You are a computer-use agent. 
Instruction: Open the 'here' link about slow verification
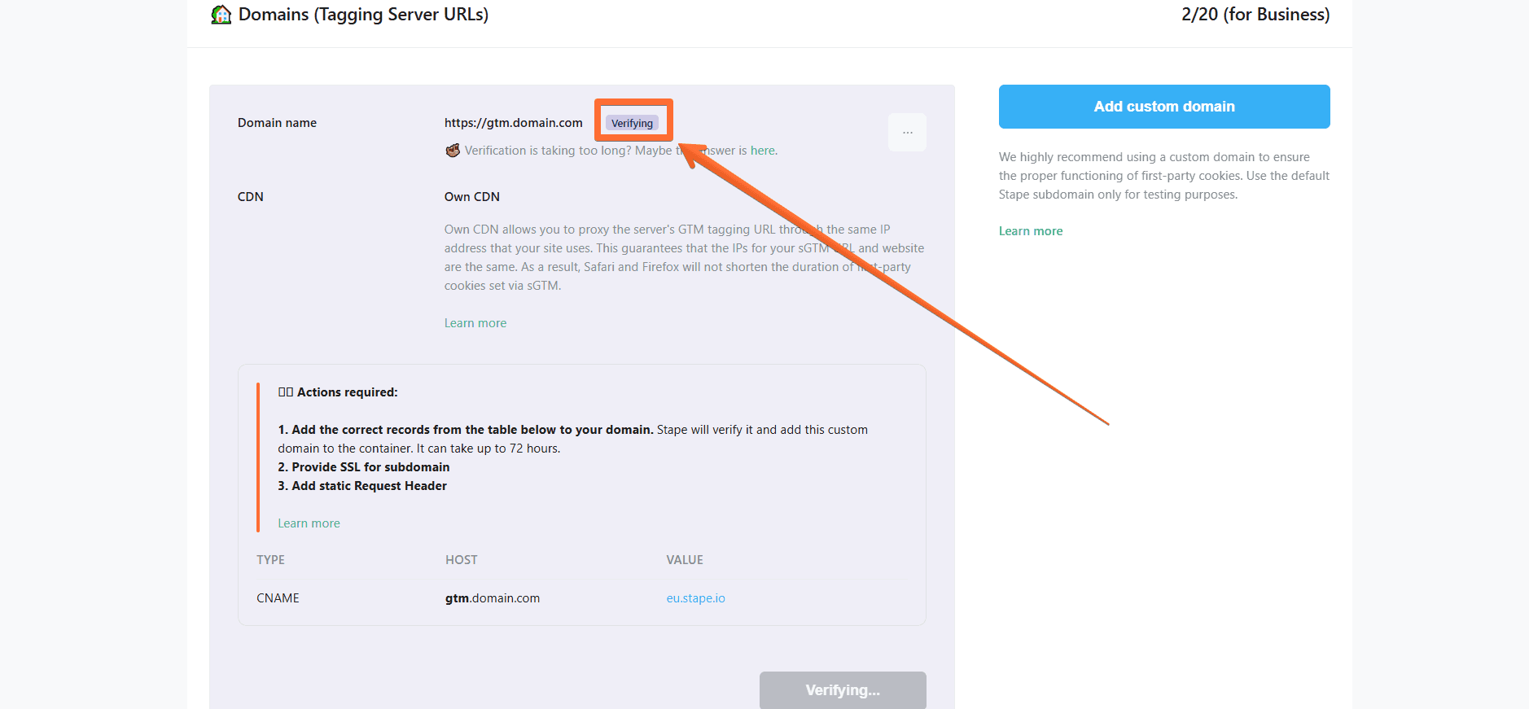[x=762, y=151]
